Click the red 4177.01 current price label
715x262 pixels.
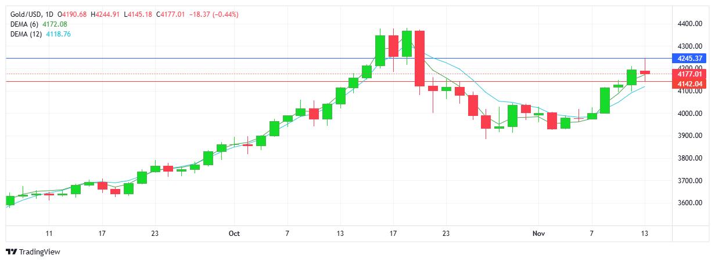pyautogui.click(x=689, y=74)
